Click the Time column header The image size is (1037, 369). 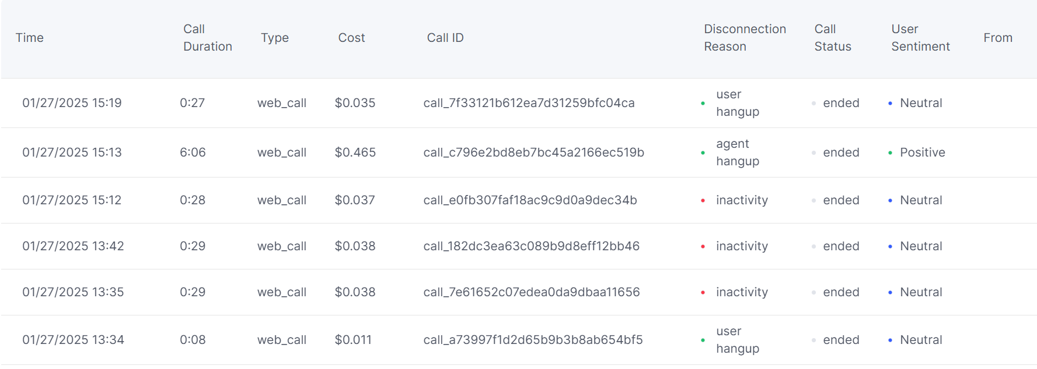pyautogui.click(x=30, y=38)
